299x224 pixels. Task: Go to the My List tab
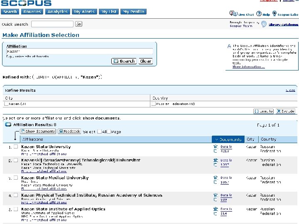[x=109, y=12]
